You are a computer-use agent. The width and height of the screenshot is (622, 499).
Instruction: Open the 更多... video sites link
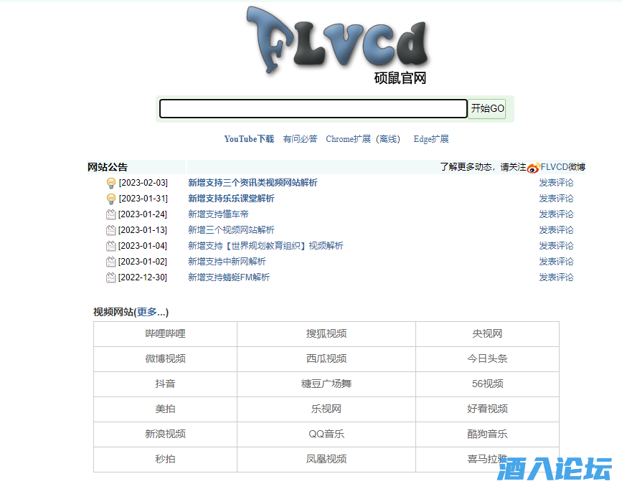point(151,313)
